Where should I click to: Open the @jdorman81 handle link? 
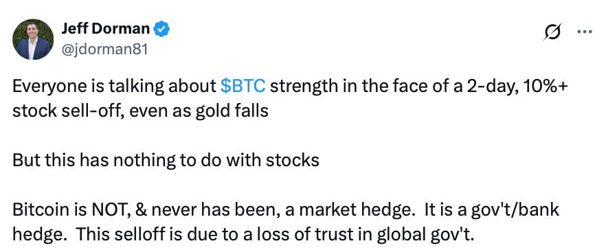104,49
